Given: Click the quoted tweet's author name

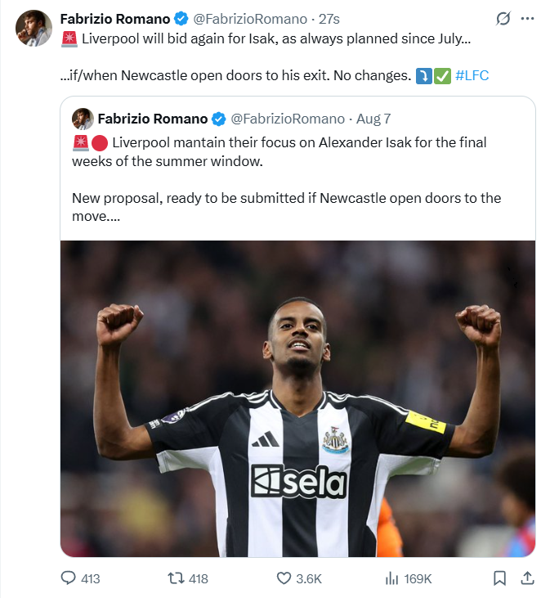Looking at the screenshot, I should tap(151, 119).
